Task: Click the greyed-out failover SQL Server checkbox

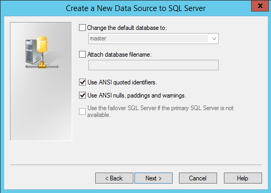Action: point(82,111)
